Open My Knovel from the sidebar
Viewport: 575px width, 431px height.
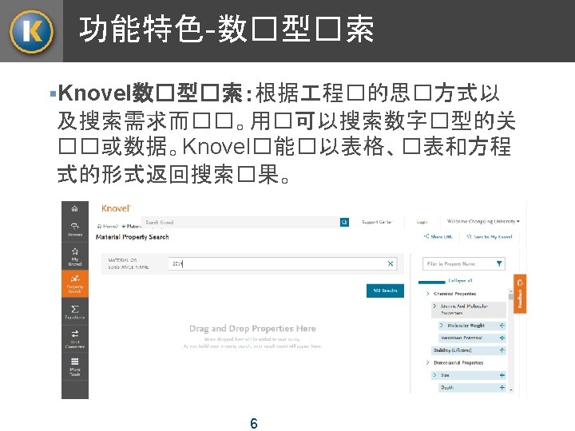(75, 256)
